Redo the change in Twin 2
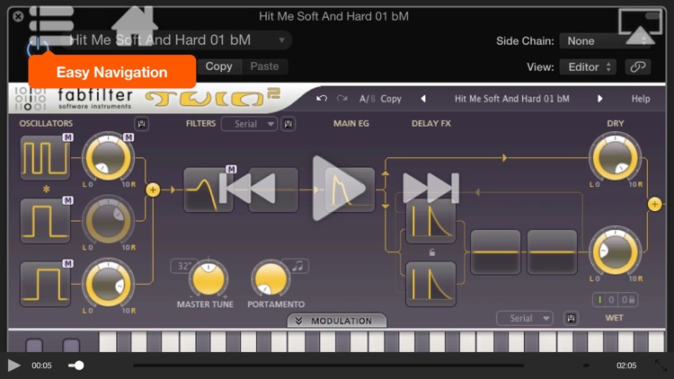 (342, 99)
